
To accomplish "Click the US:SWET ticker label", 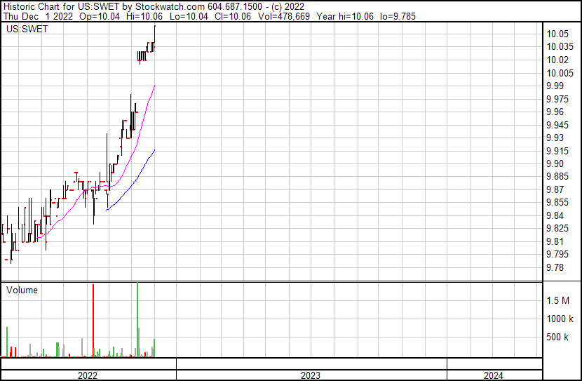I will (27, 29).
